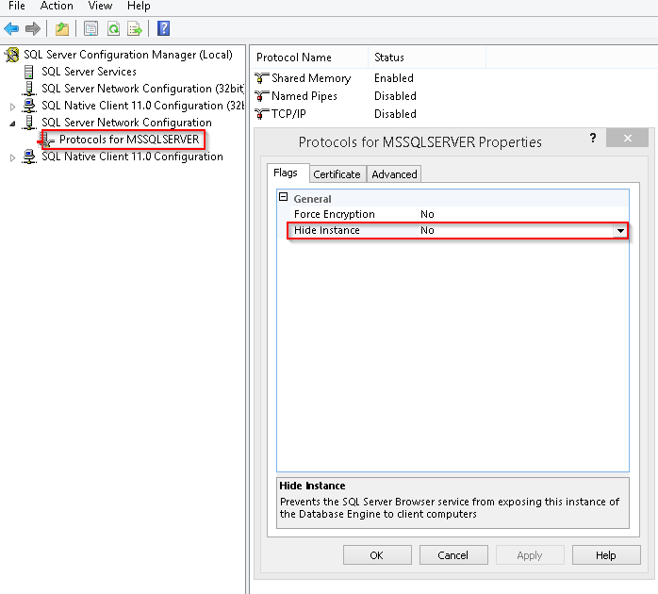Click the Apply button
Screen dimensions: 658x594
point(530,555)
